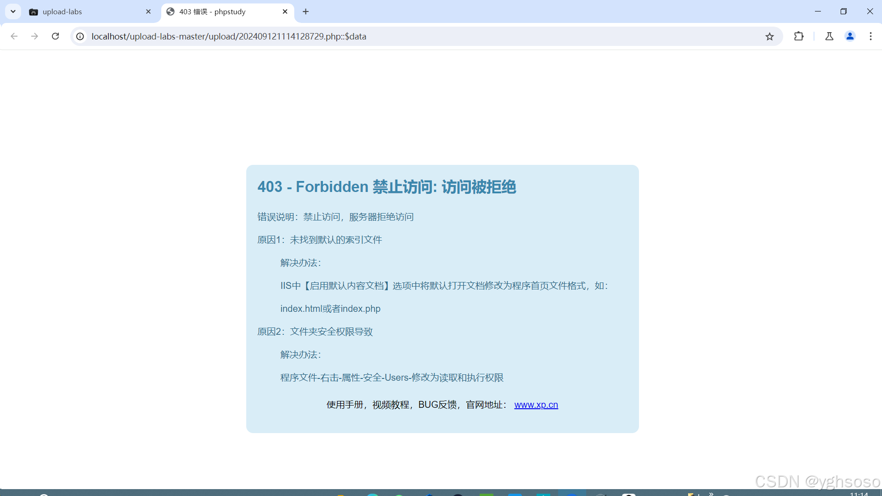Restore down the Chrome window
The image size is (882, 496).
tap(843, 11)
